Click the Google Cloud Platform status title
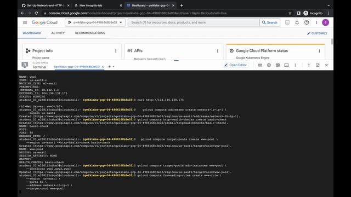The image size is (351, 197). pos(262,51)
